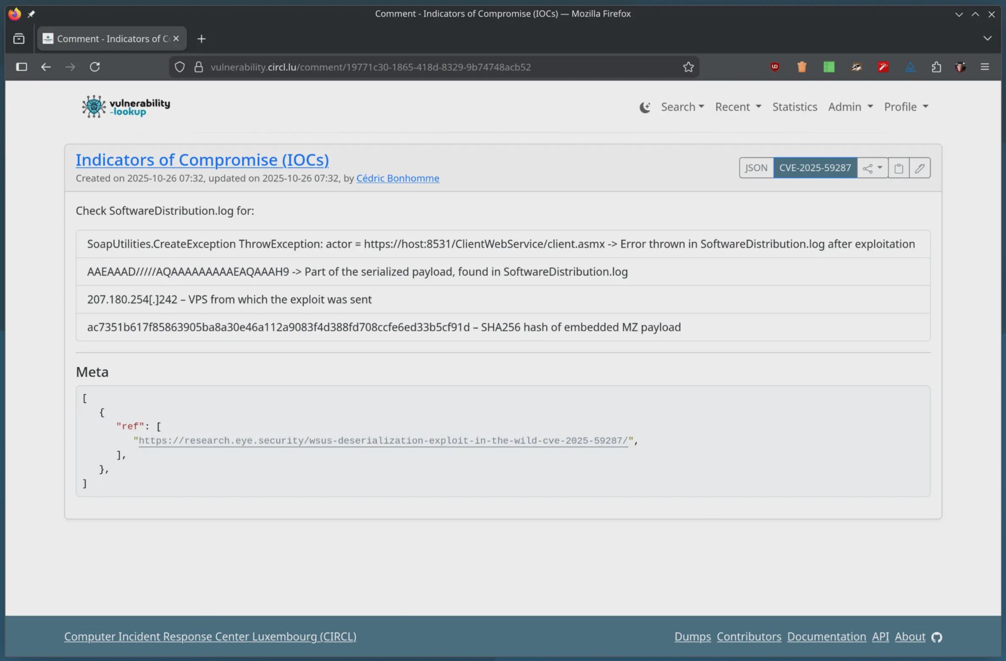Toggle dark mode moon icon
The width and height of the screenshot is (1006, 661).
pos(645,107)
